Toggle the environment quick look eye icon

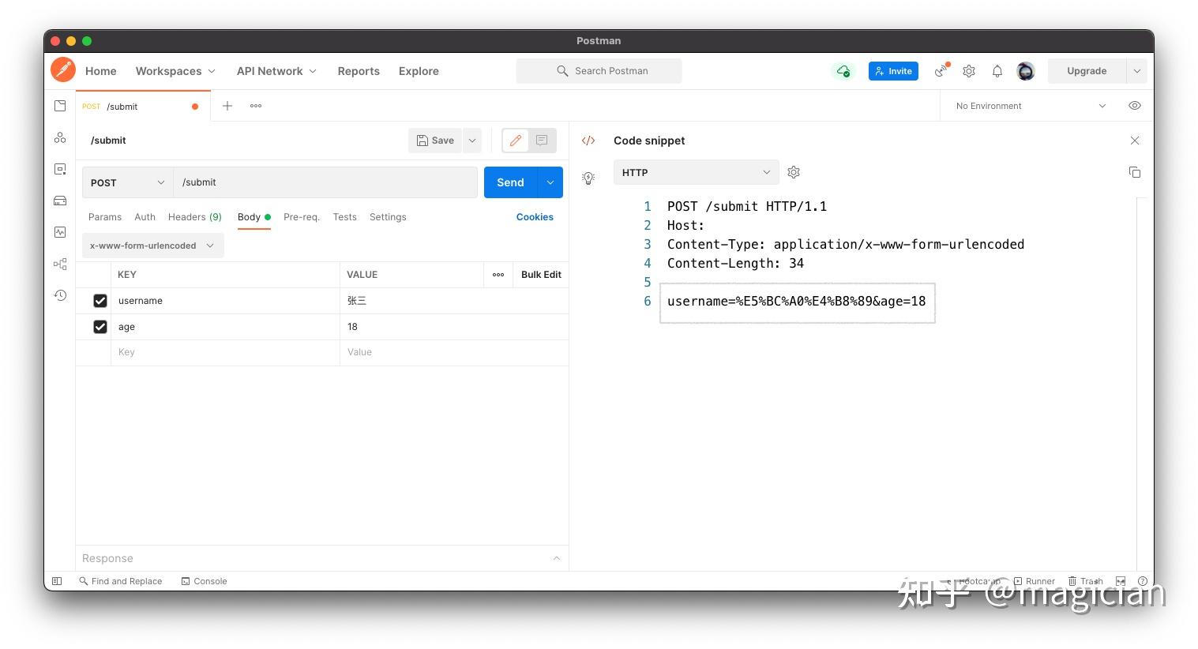pos(1135,105)
